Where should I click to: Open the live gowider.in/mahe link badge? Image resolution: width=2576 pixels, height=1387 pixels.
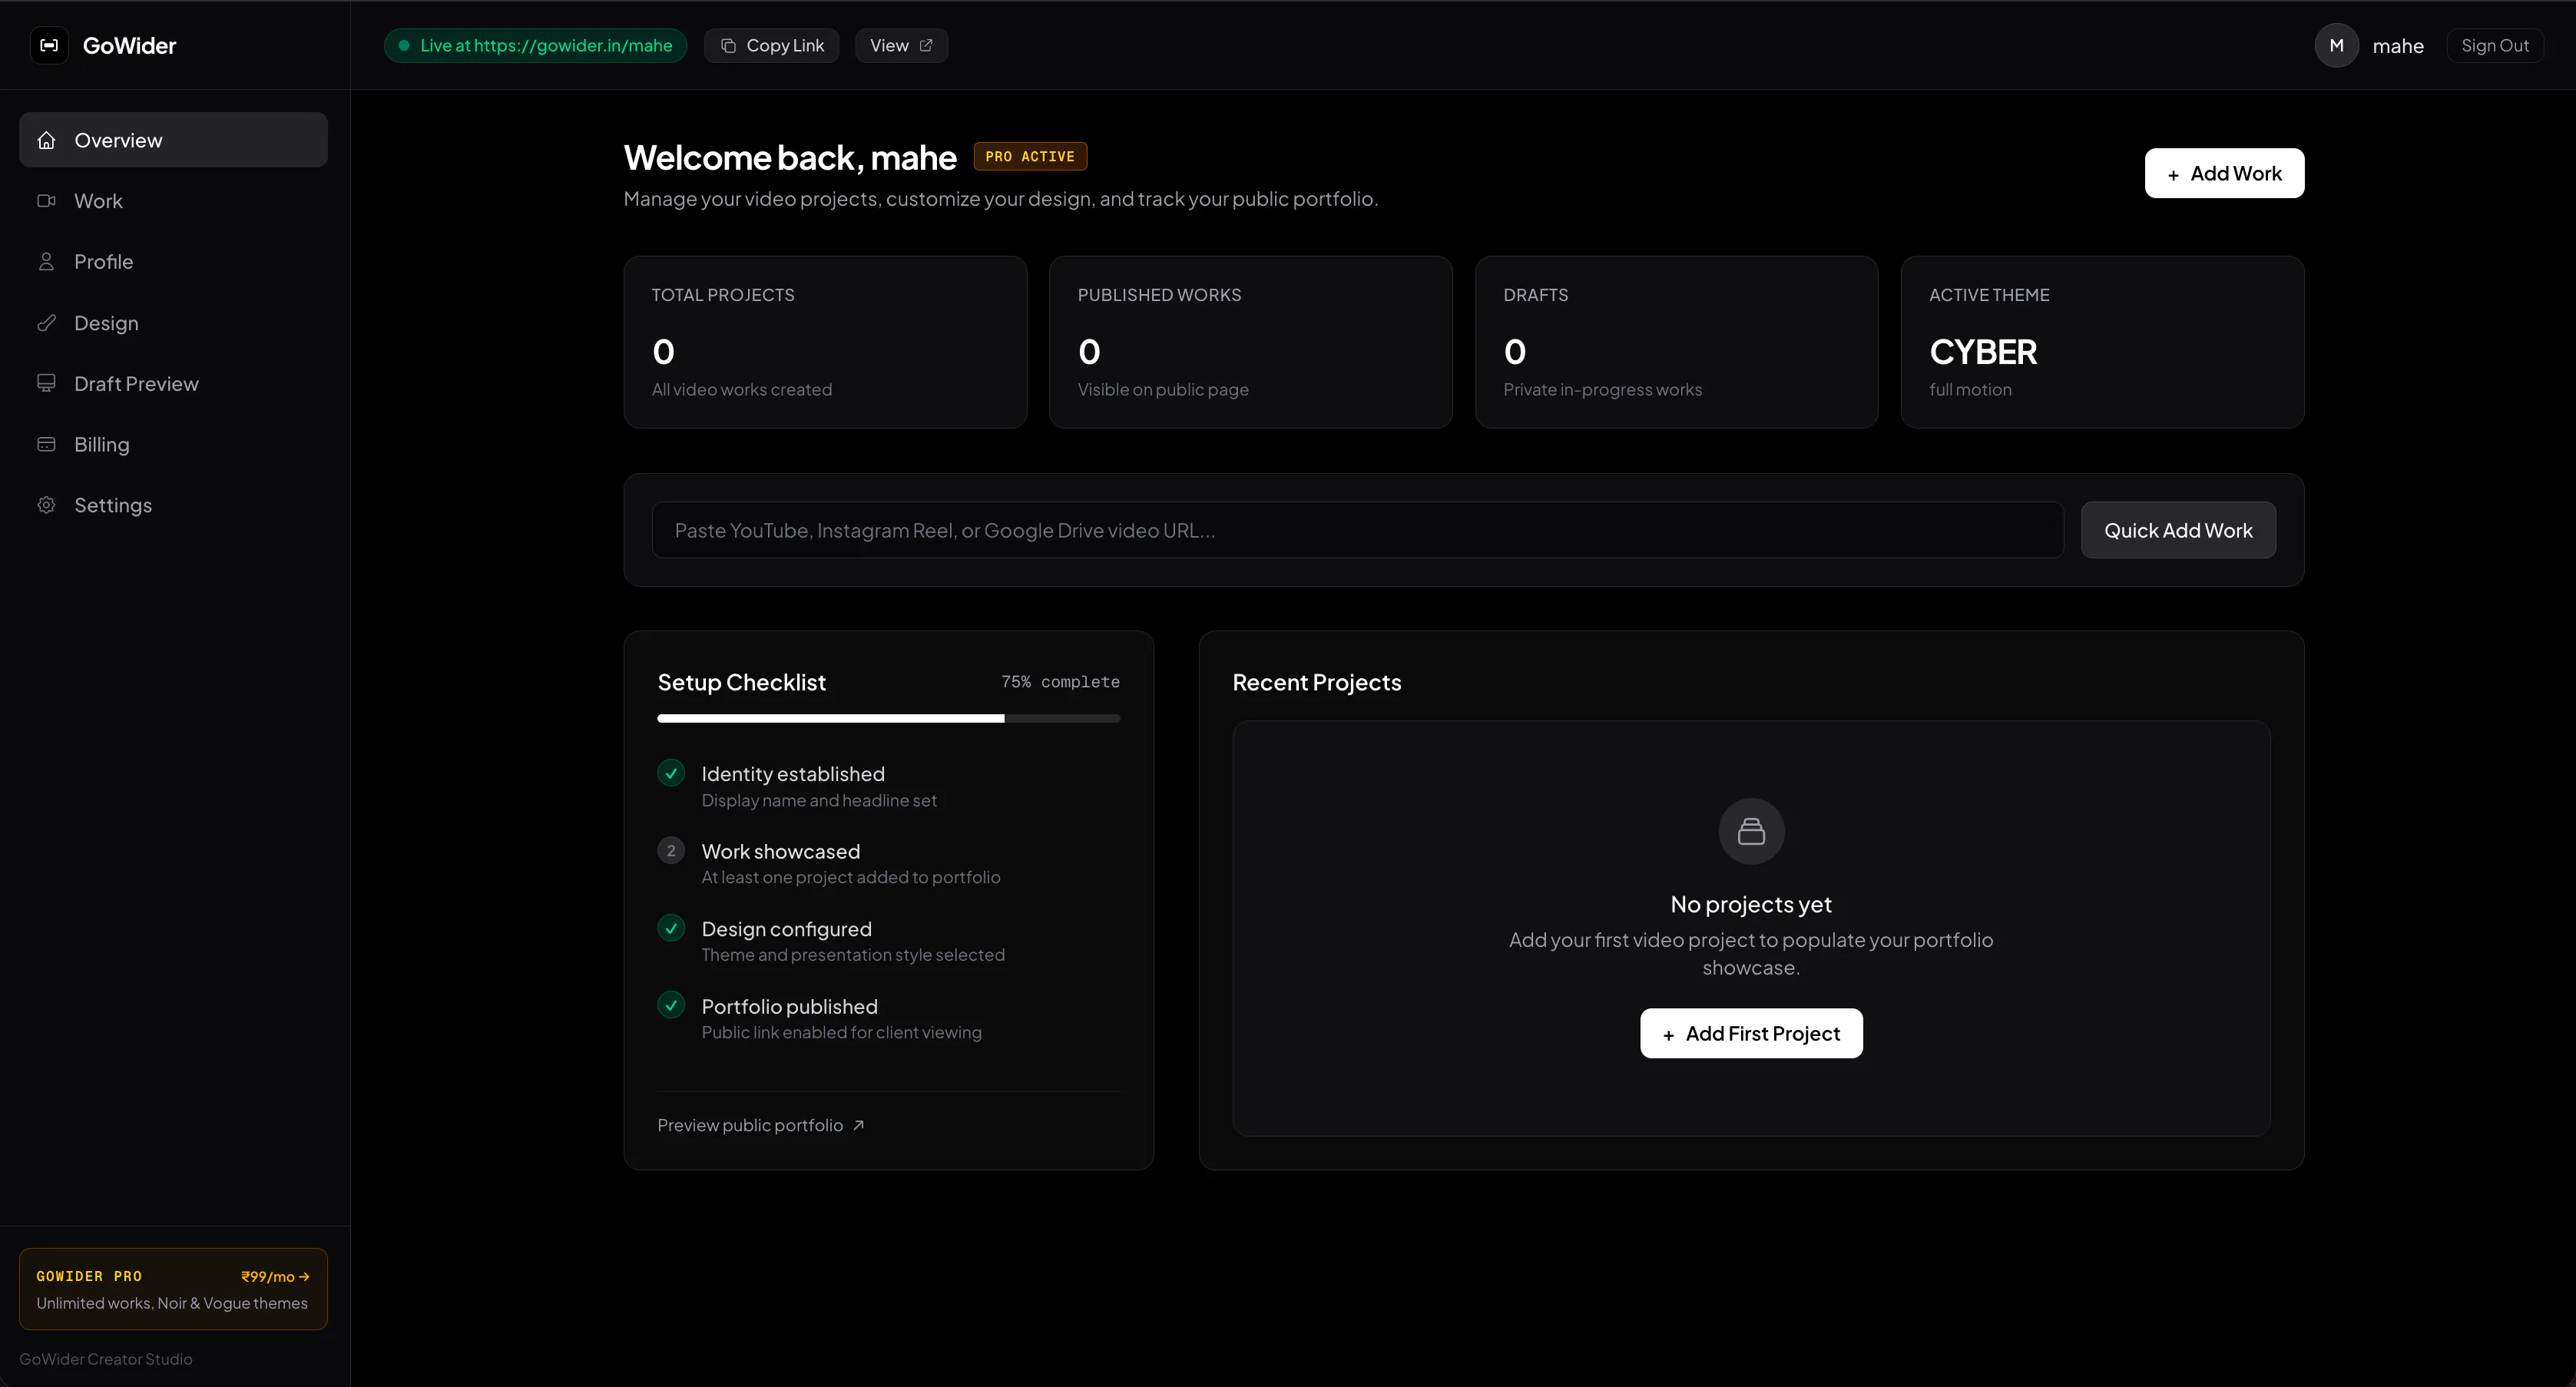(535, 45)
